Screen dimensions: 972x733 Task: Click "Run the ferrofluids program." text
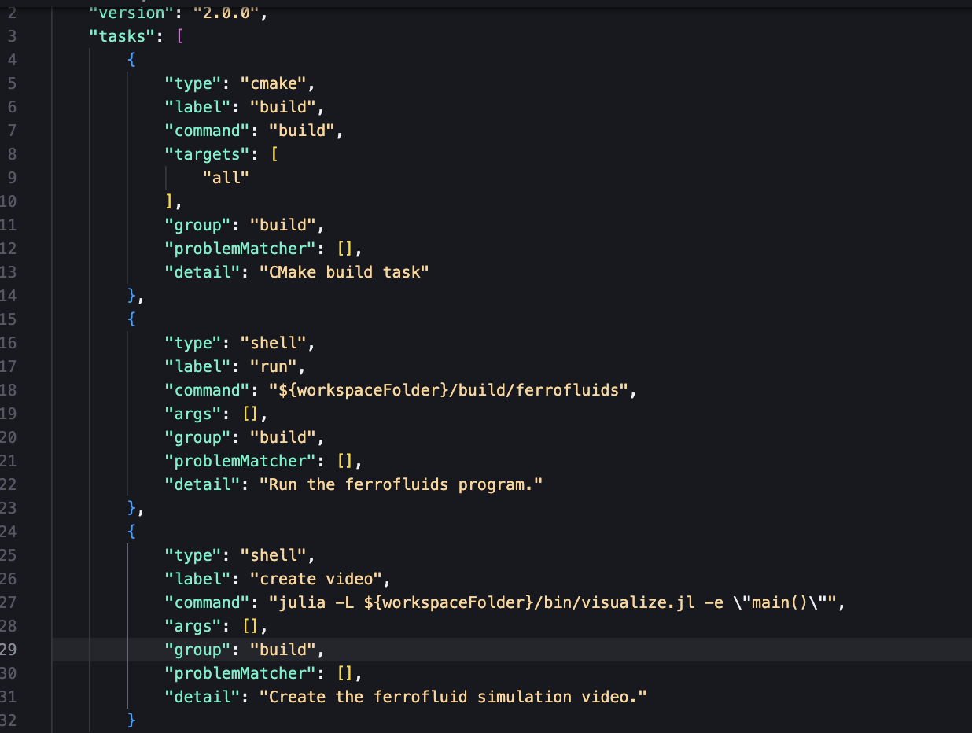point(401,484)
